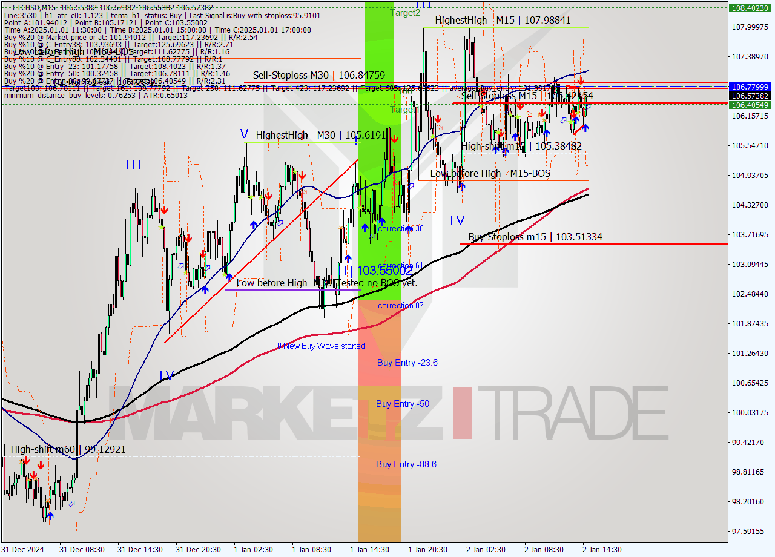Click the '1 Jan 14:30' time axis label
Image resolution: width=775 pixels, height=557 pixels.
369,550
